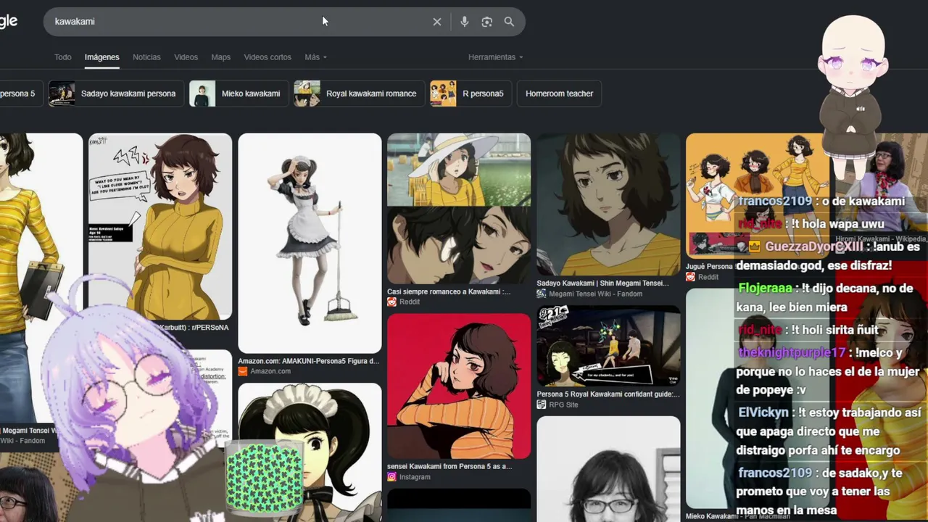
Task: Open Google Lens image search camera icon
Action: point(487,22)
